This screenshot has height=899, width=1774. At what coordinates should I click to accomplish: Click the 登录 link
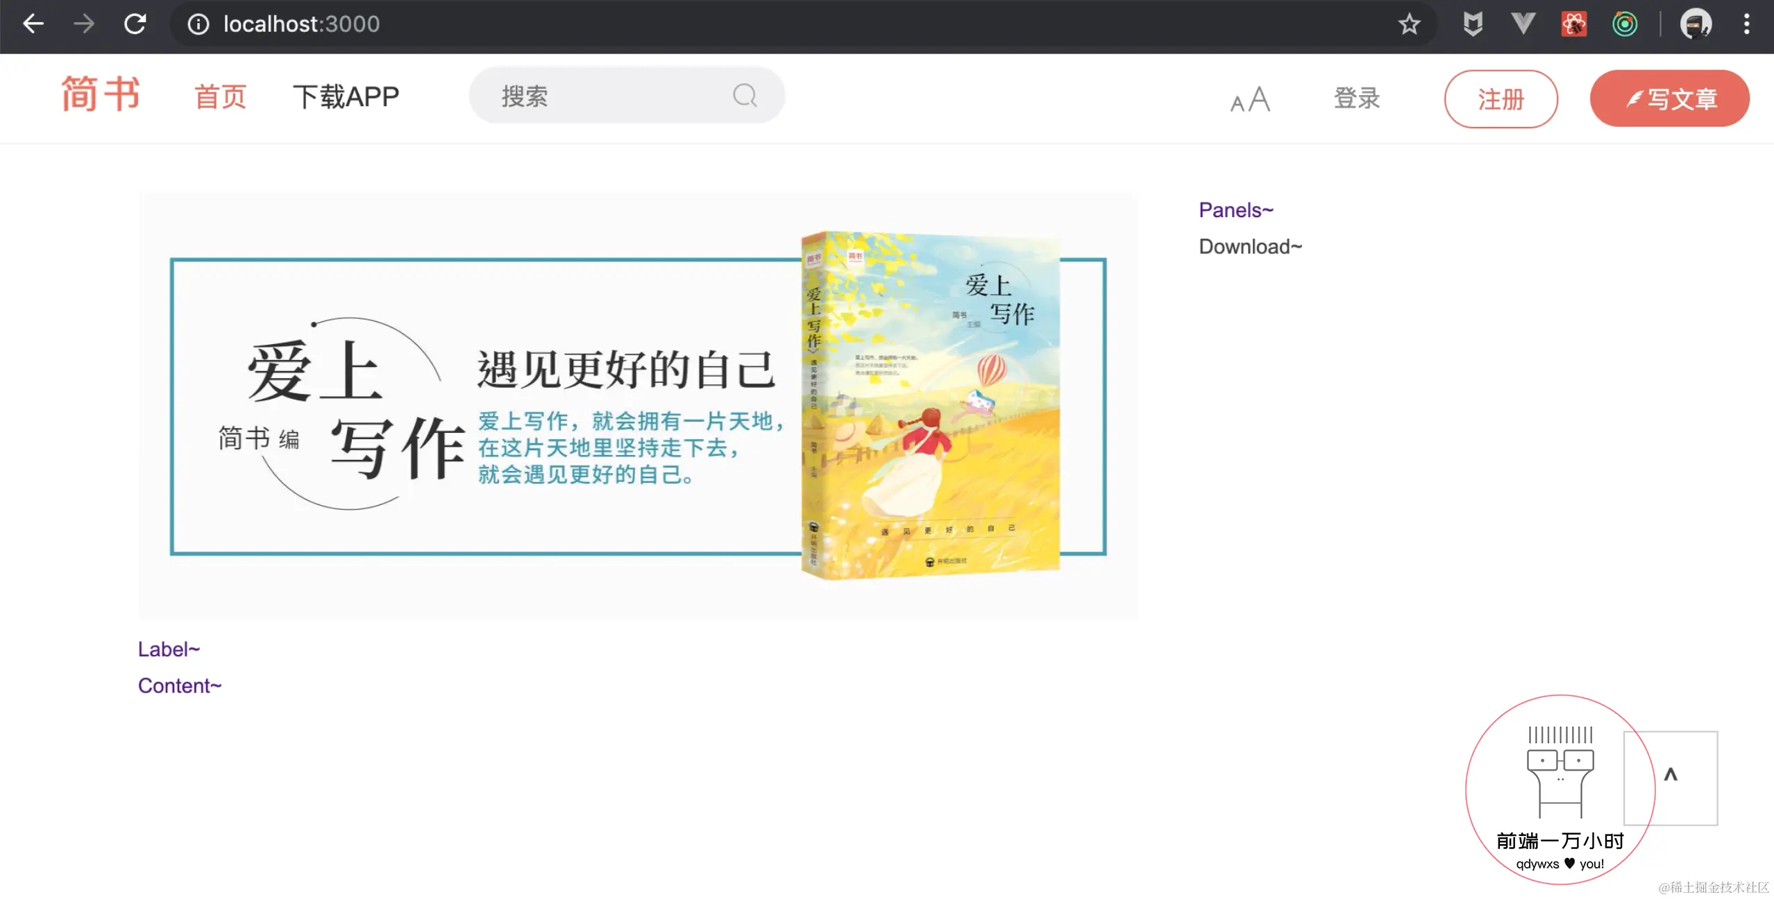tap(1356, 98)
